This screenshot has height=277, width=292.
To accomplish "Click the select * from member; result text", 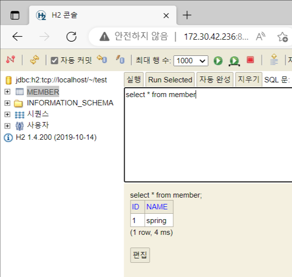I will pyautogui.click(x=166, y=195).
